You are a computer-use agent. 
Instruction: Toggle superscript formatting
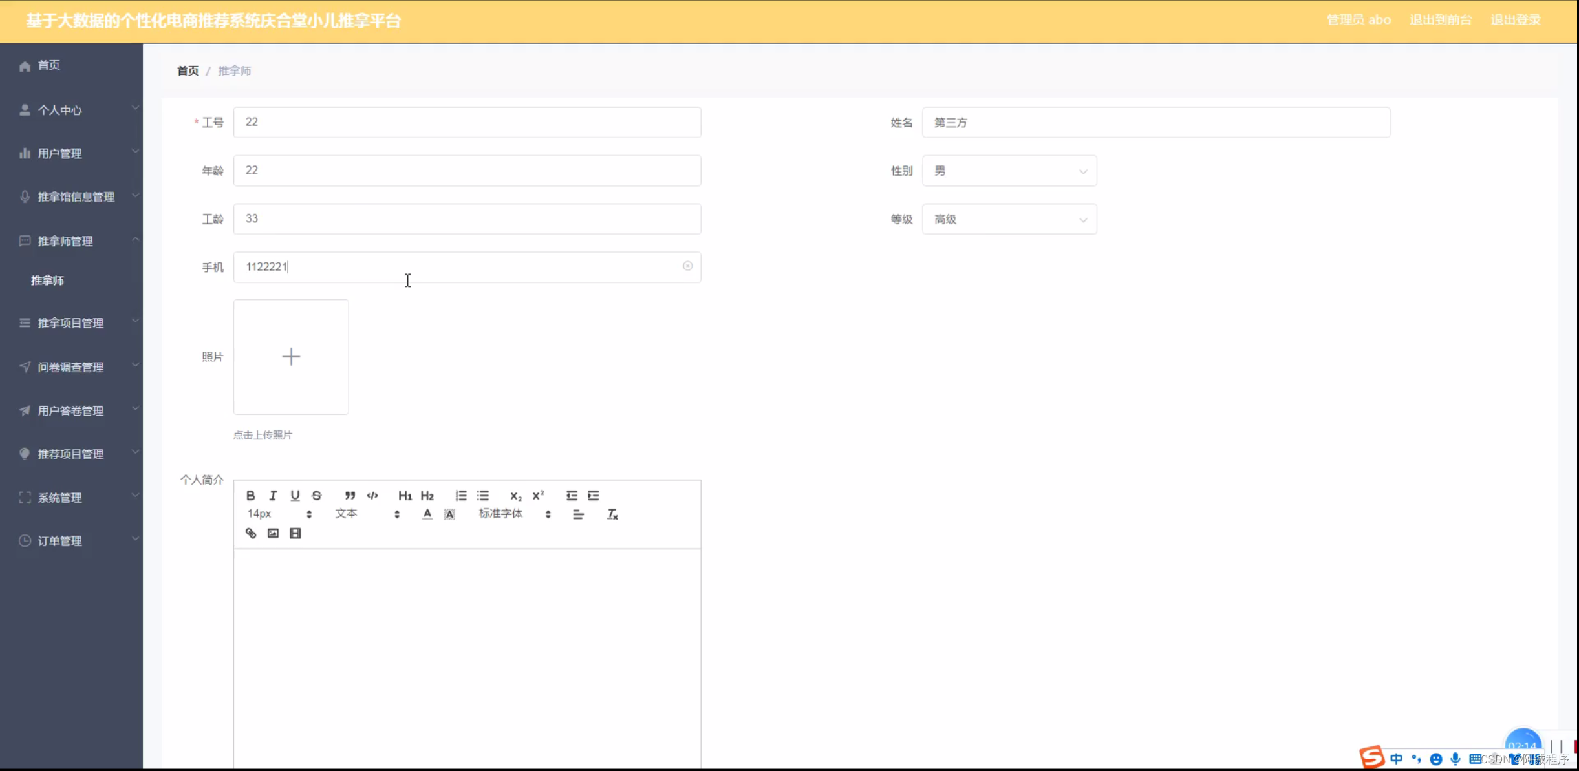[x=537, y=495]
